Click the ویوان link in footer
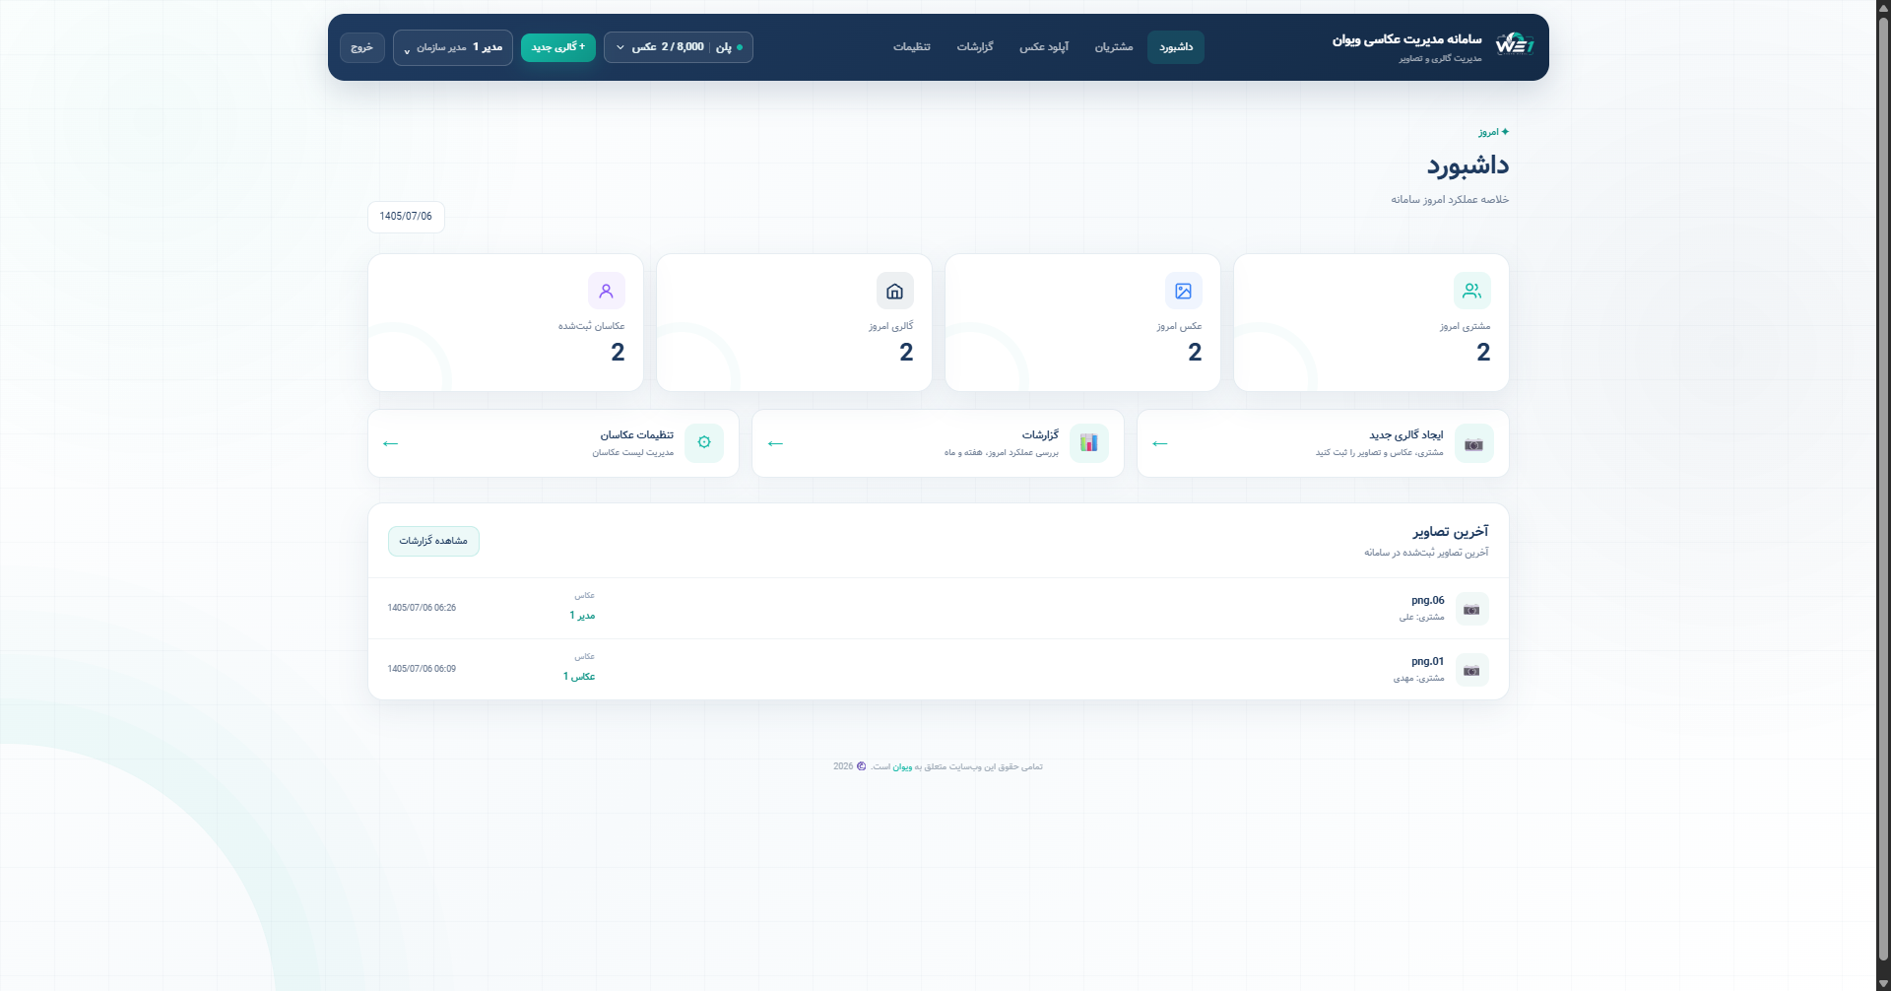1891x991 pixels. click(902, 767)
